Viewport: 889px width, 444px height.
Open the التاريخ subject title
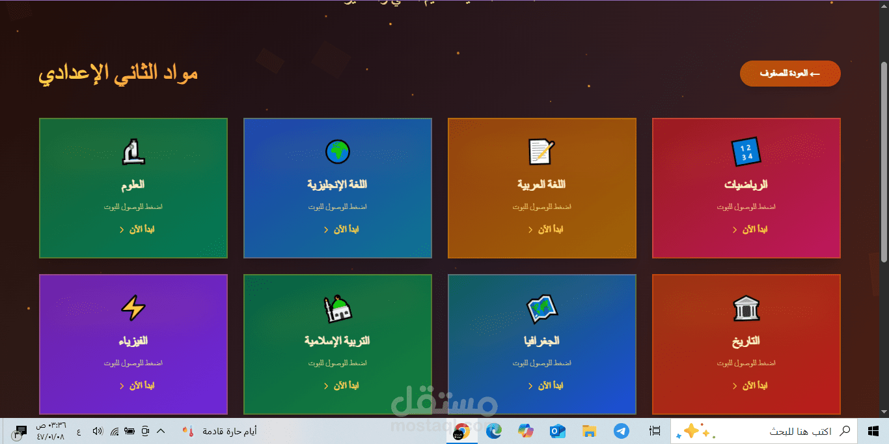coord(746,341)
